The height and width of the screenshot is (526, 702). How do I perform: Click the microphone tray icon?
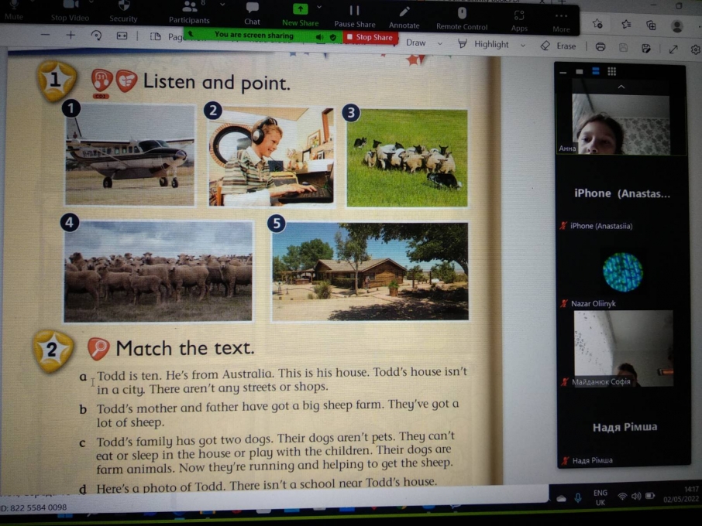[x=578, y=498]
